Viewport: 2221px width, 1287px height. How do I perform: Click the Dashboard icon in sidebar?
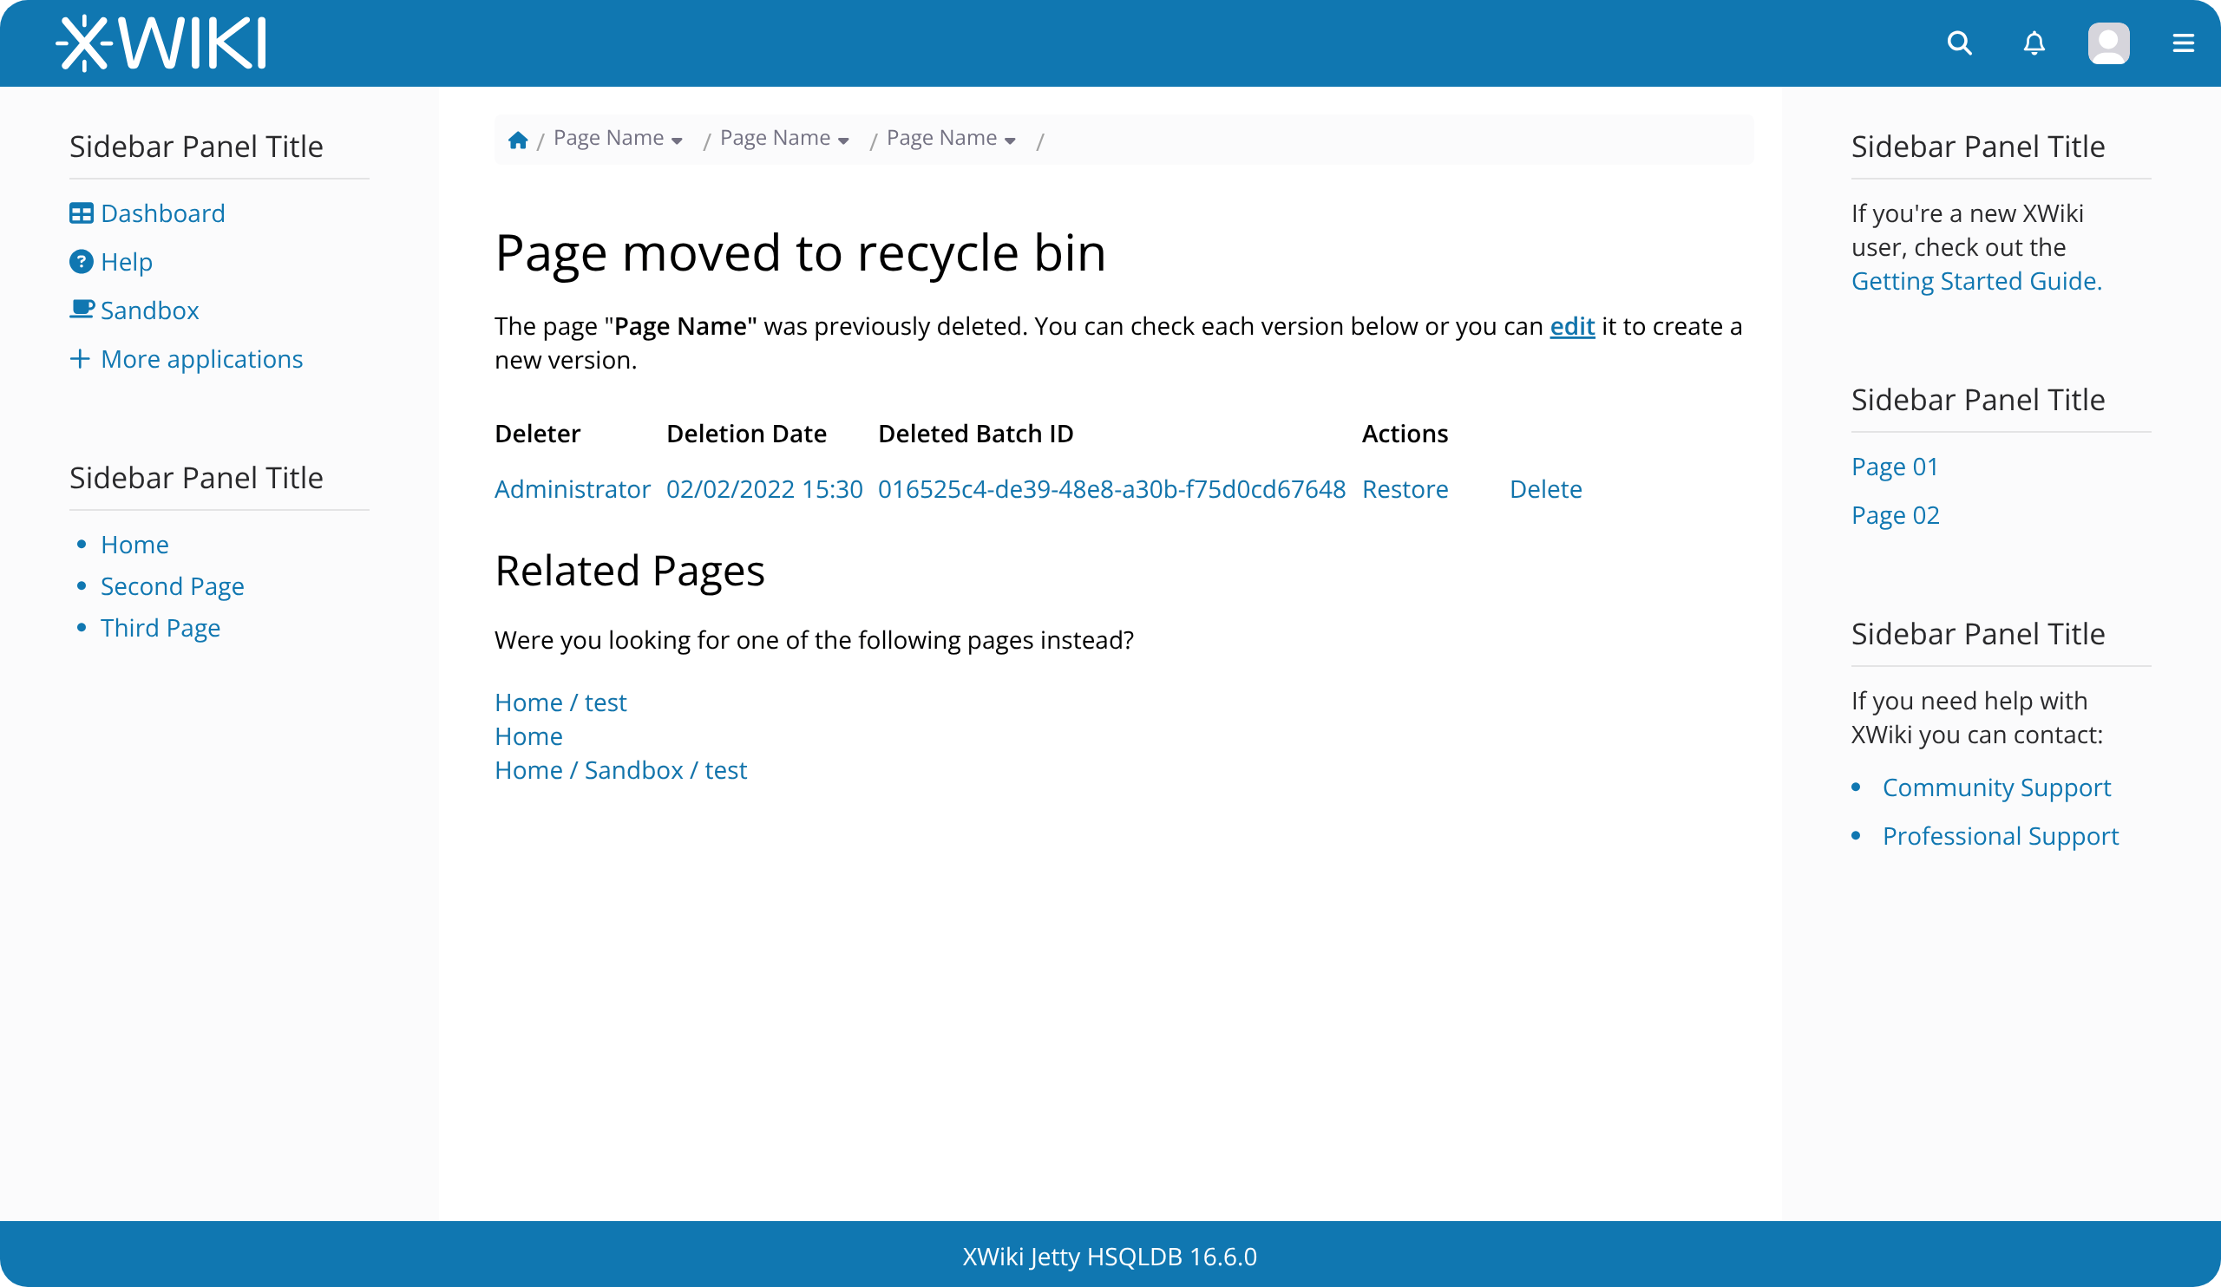pyautogui.click(x=81, y=213)
